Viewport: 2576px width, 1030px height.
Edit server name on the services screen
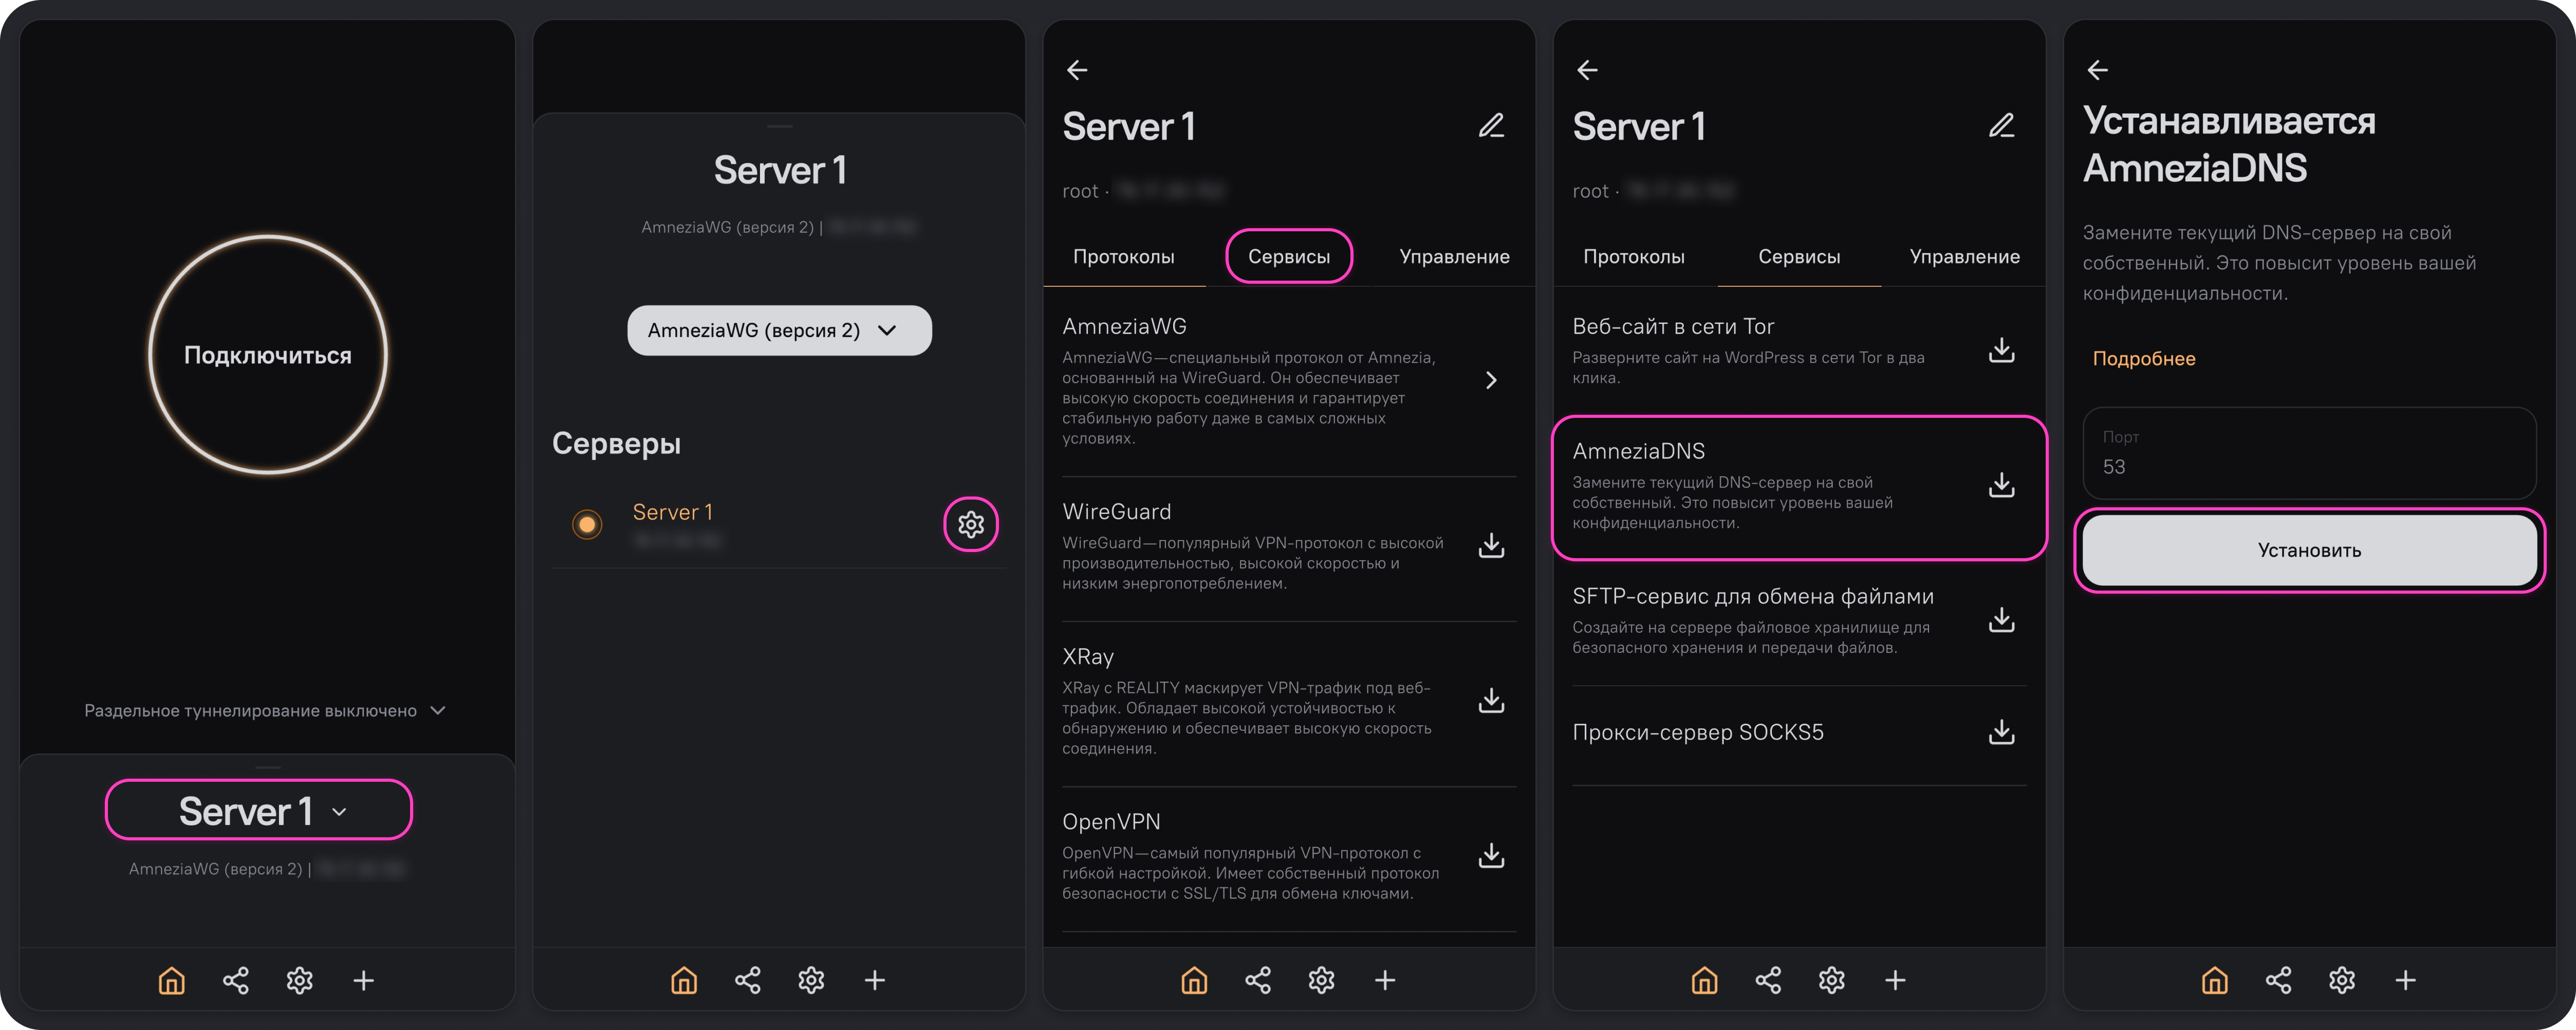pos(2001,126)
